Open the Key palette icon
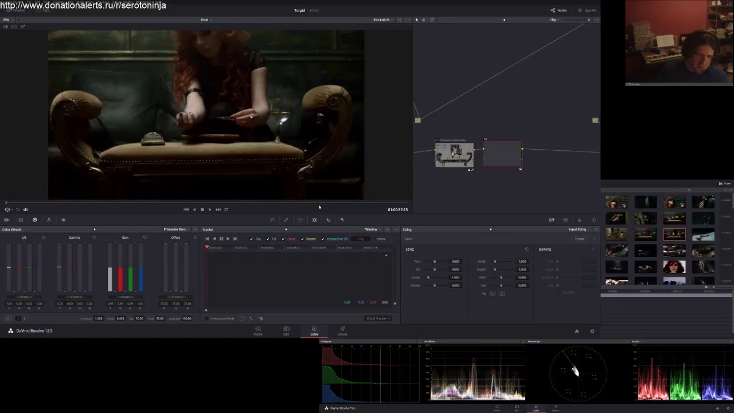 [x=342, y=220]
